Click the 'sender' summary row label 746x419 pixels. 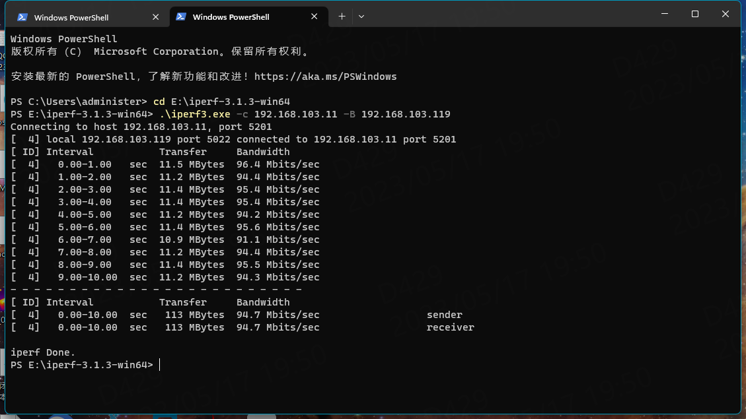tap(445, 315)
